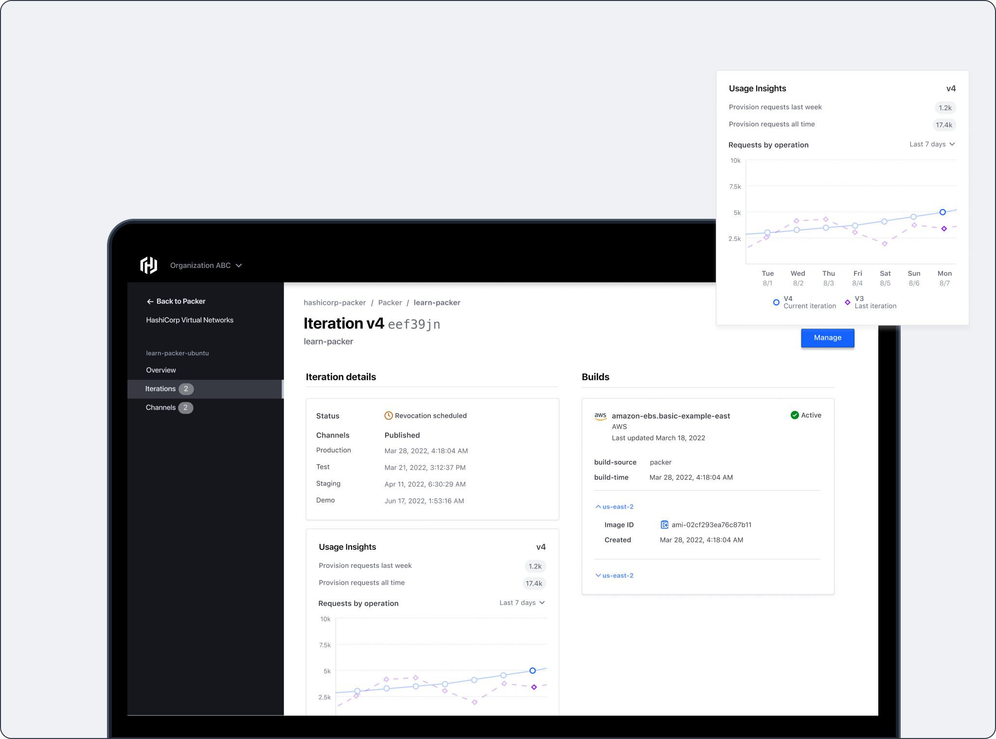The image size is (996, 739).
Task: Click V4 Current iteration legend marker
Action: pyautogui.click(x=776, y=302)
